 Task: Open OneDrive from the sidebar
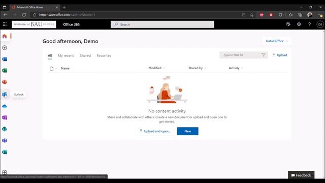tap(5, 106)
